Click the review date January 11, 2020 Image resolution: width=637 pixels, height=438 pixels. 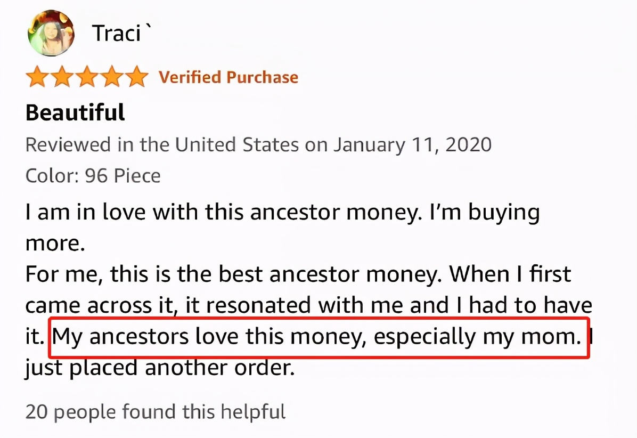412,145
